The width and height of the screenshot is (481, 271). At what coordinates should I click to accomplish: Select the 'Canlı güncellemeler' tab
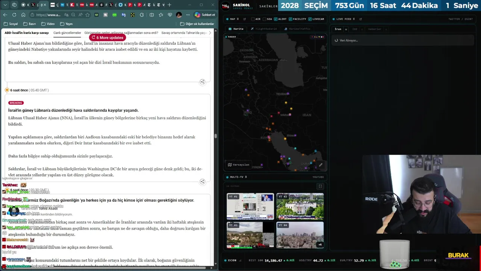pyautogui.click(x=67, y=33)
